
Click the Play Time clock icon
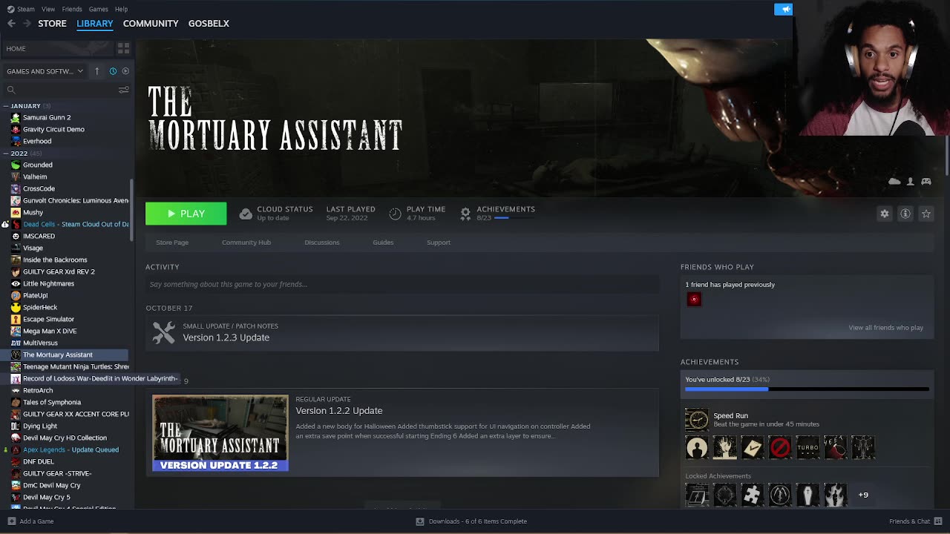pyautogui.click(x=395, y=214)
